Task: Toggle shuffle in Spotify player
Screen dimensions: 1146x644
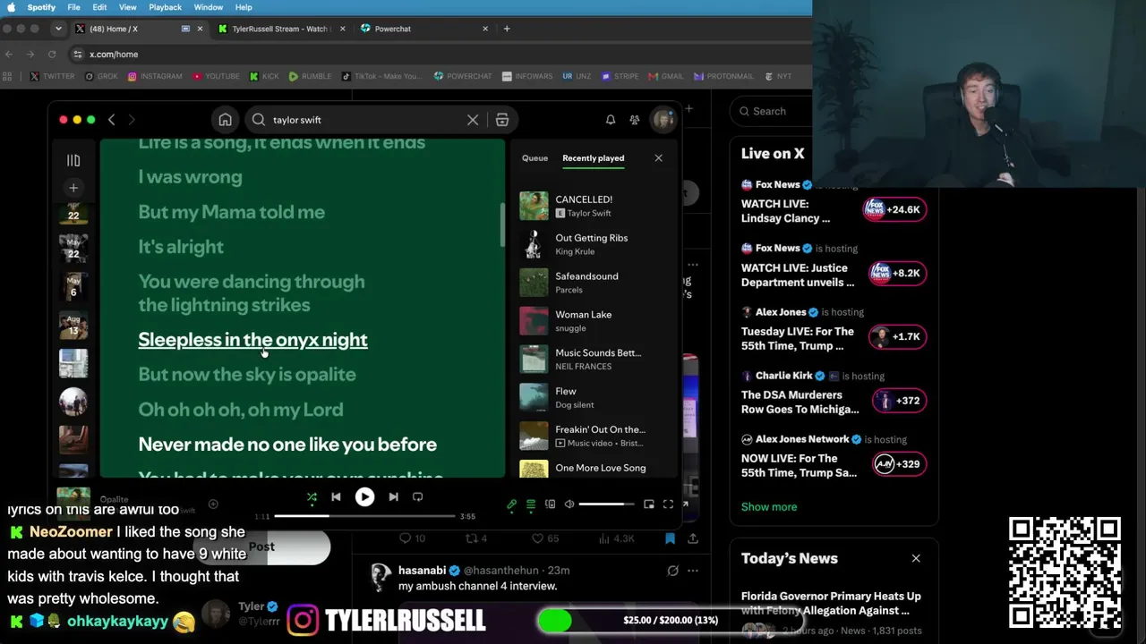Action: (312, 497)
